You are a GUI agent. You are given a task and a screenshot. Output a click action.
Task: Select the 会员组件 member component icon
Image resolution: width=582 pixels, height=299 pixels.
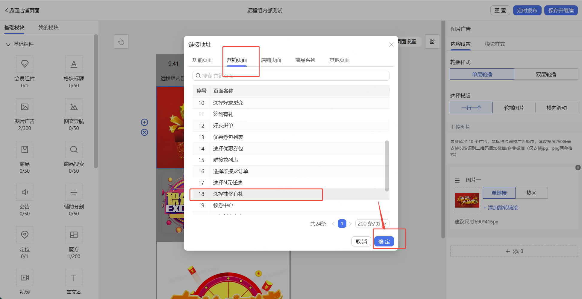tap(25, 64)
